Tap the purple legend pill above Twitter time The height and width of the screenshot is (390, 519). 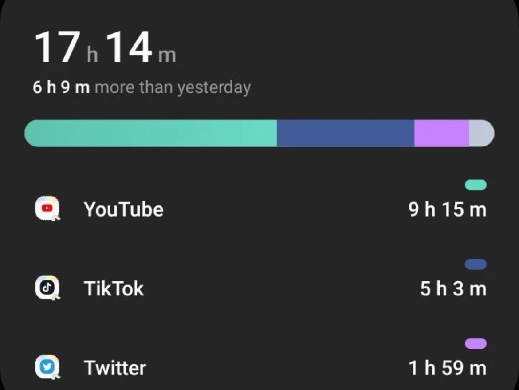pos(476,344)
